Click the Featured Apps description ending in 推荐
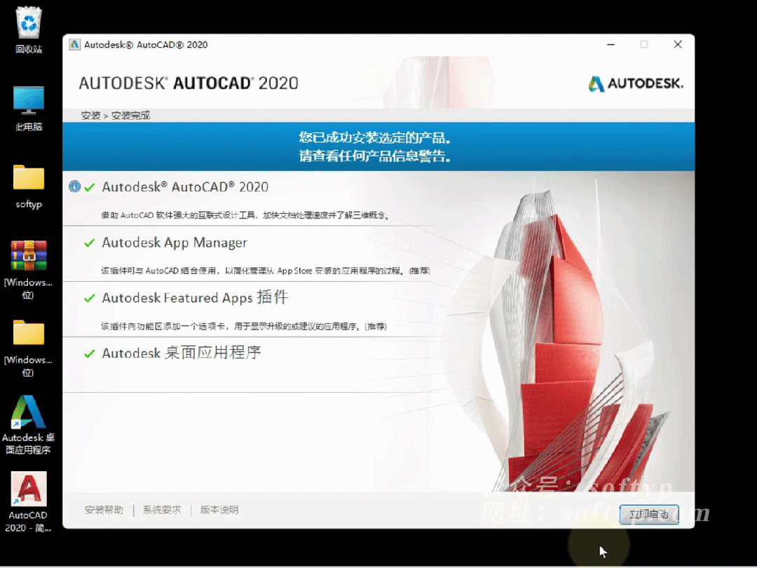The height and width of the screenshot is (568, 757). pyautogui.click(x=244, y=327)
